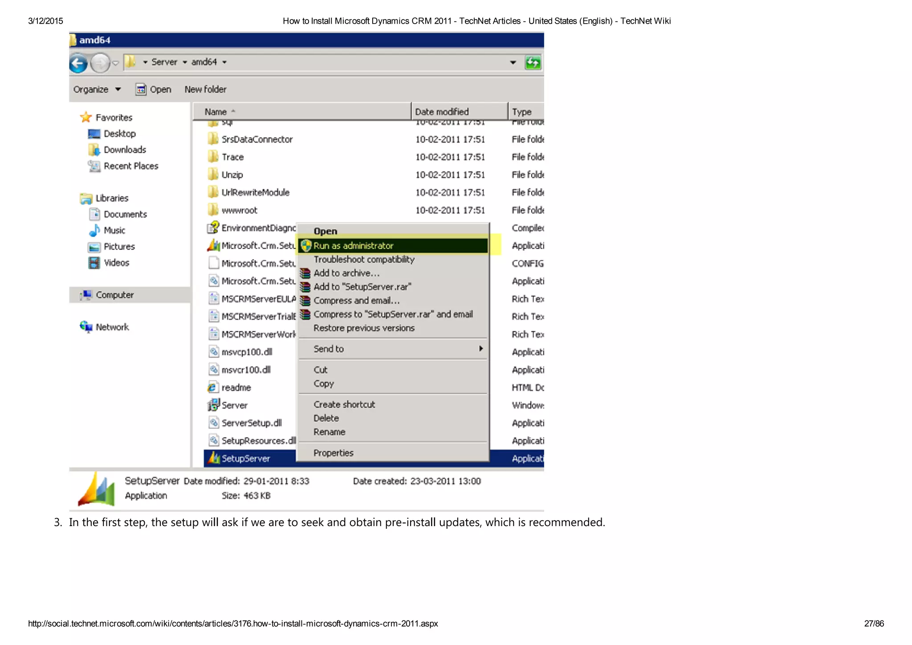Image resolution: width=912 pixels, height=645 pixels.
Task: Expand the dropdown arrow before Server breadcrumb
Action: [x=145, y=62]
